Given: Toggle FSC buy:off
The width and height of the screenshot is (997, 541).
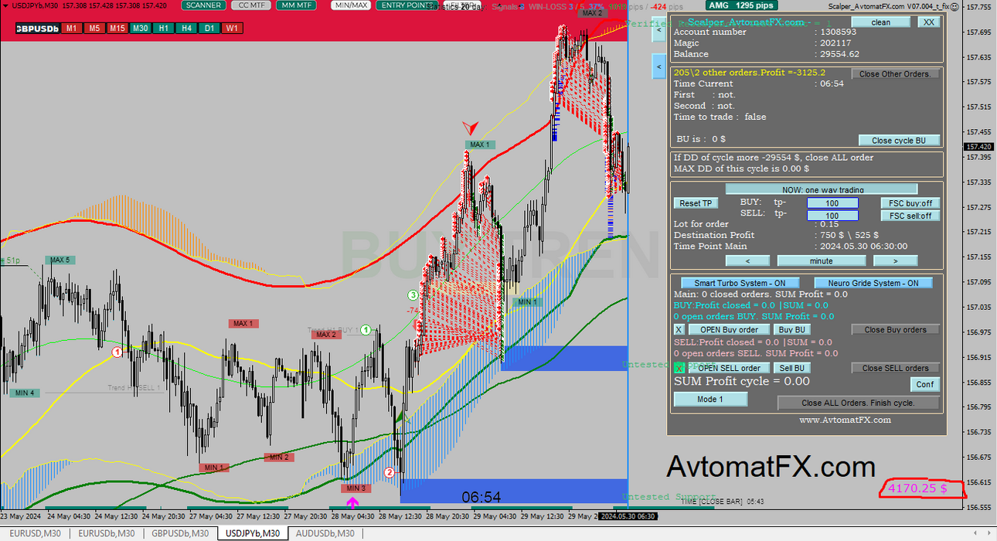Looking at the screenshot, I should pyautogui.click(x=910, y=203).
